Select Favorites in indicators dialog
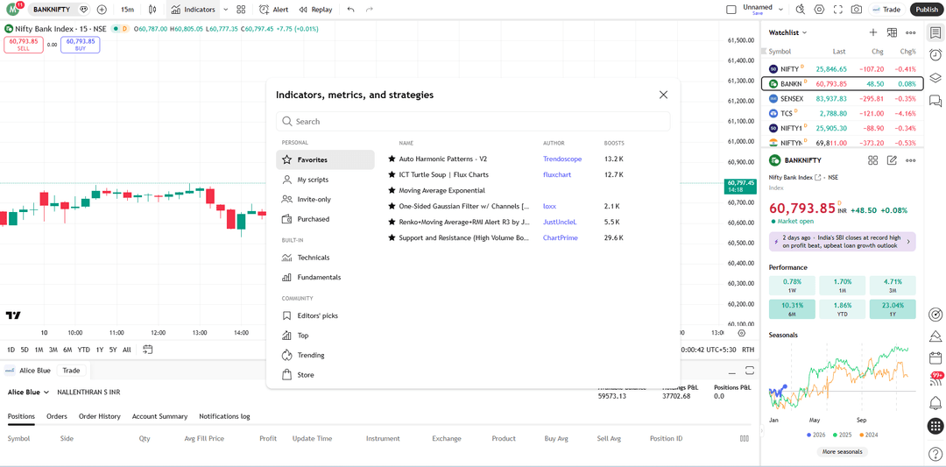 click(325, 159)
